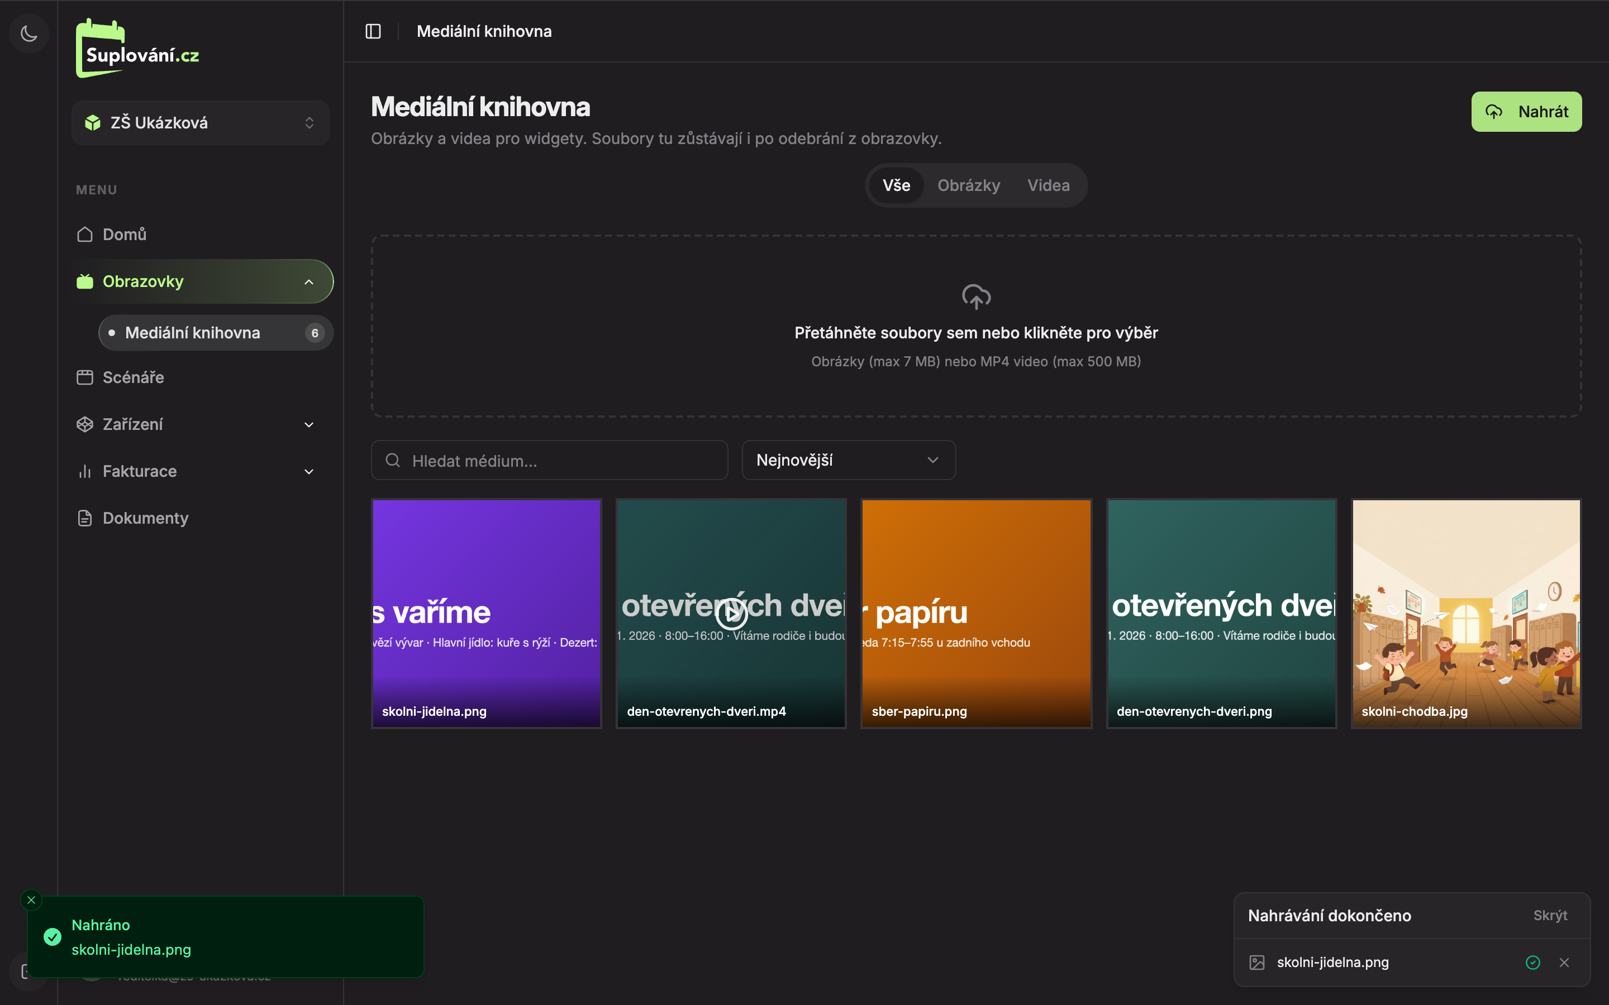Open the skolni-jidelna.png thumbnail

pyautogui.click(x=486, y=614)
